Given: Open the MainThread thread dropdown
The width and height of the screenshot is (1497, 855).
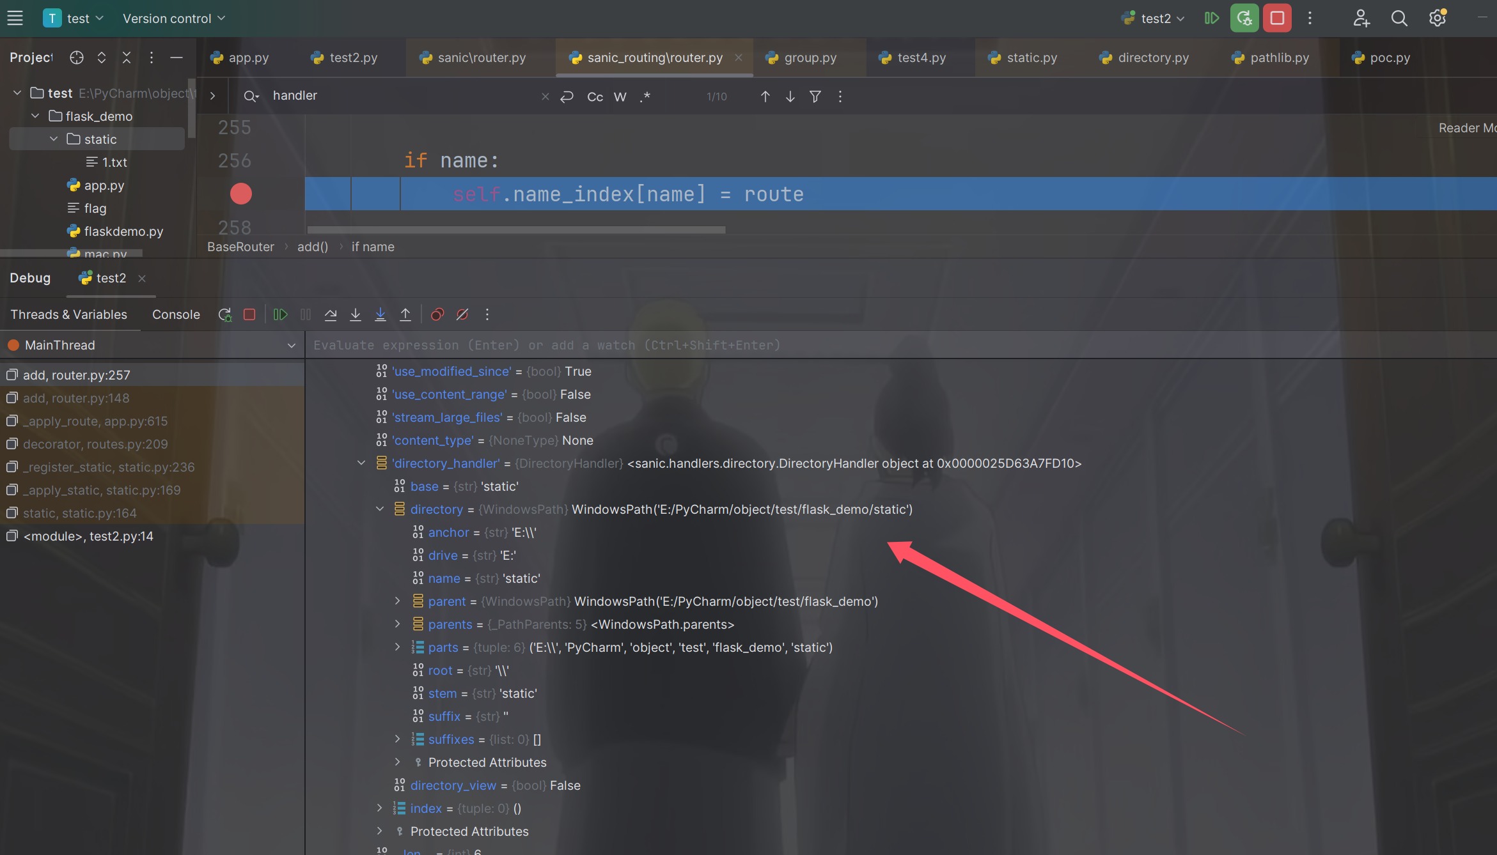Looking at the screenshot, I should 292,346.
